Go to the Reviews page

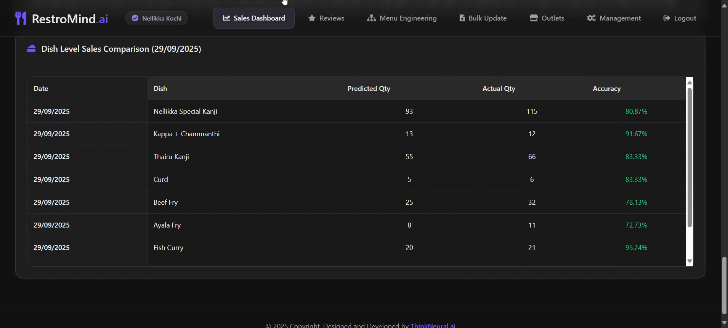[x=326, y=18]
